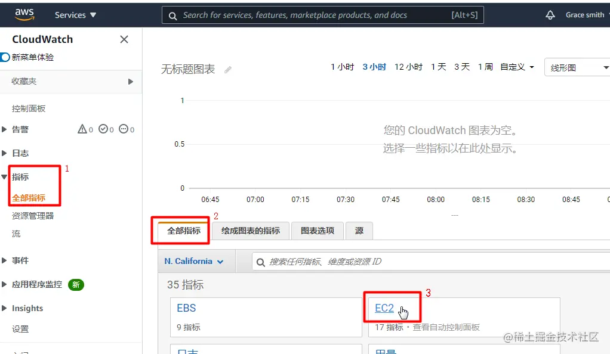Click the AWS logo home icon
Viewport: 610px width, 354px height.
coord(24,15)
